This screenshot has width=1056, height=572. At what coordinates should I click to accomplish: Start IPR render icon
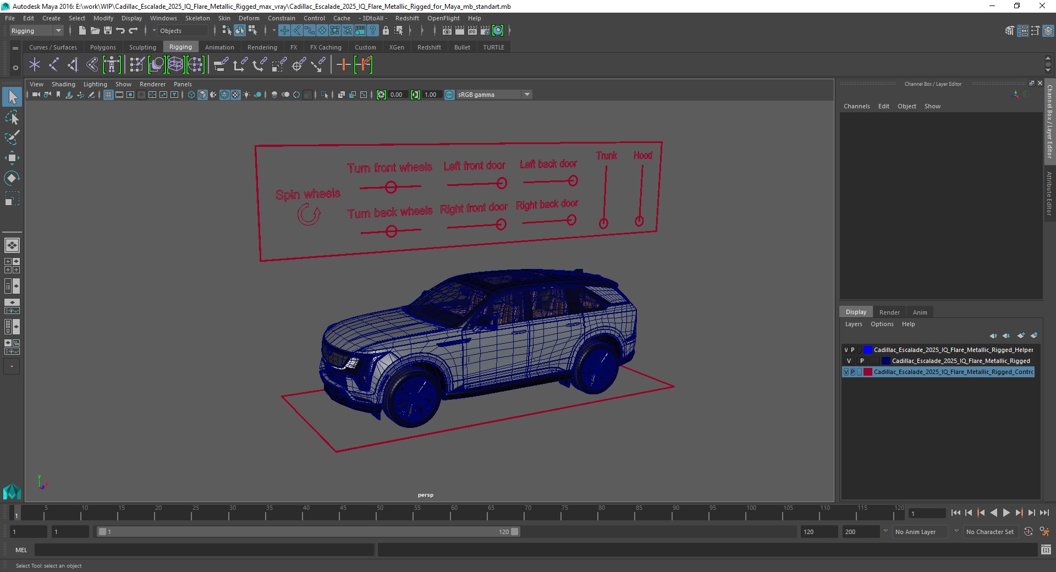(472, 31)
